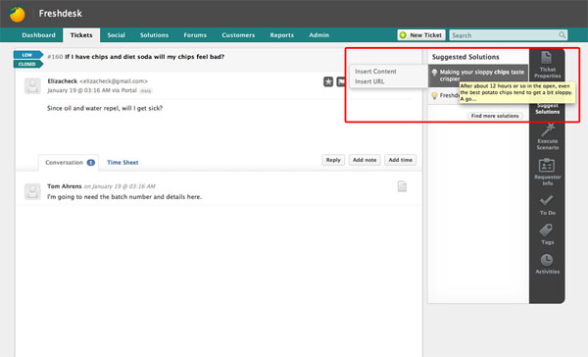Go to the Dashboard tab
Viewport: 588px width, 357px height.
click(38, 35)
